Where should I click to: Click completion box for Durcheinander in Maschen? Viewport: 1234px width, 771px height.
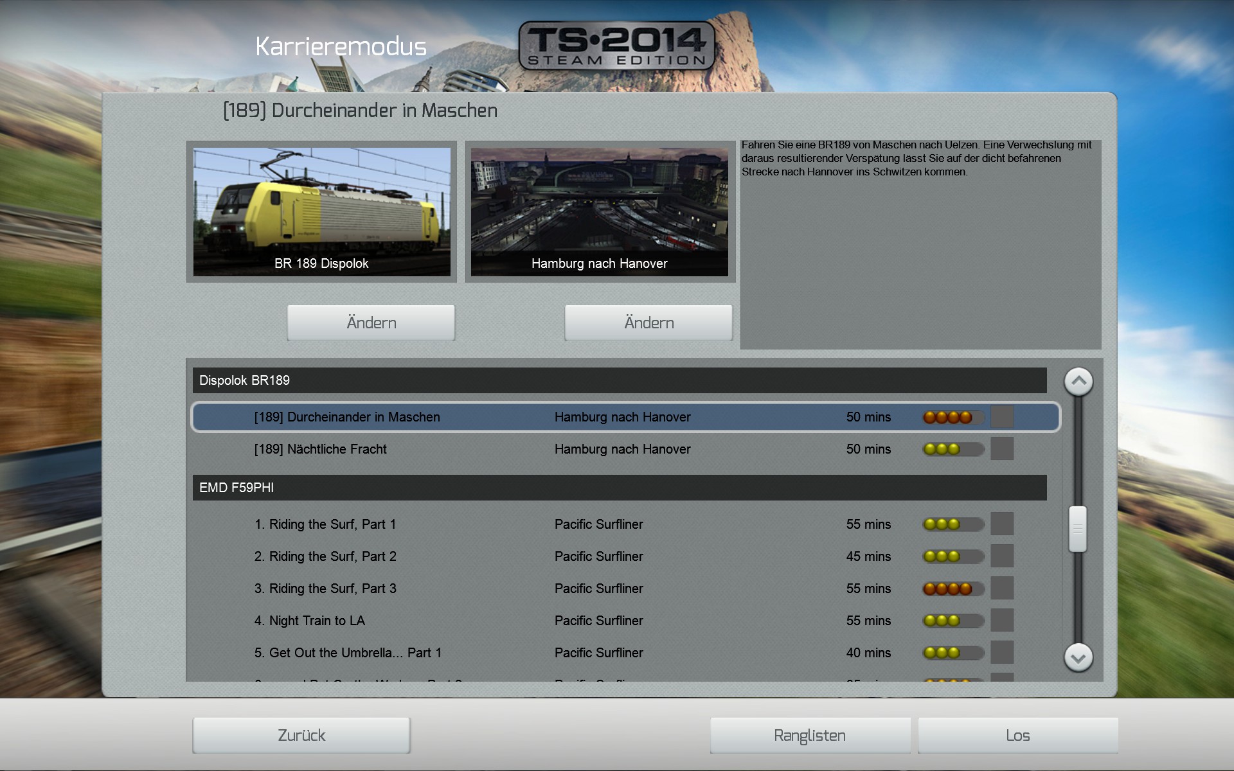[1002, 417]
